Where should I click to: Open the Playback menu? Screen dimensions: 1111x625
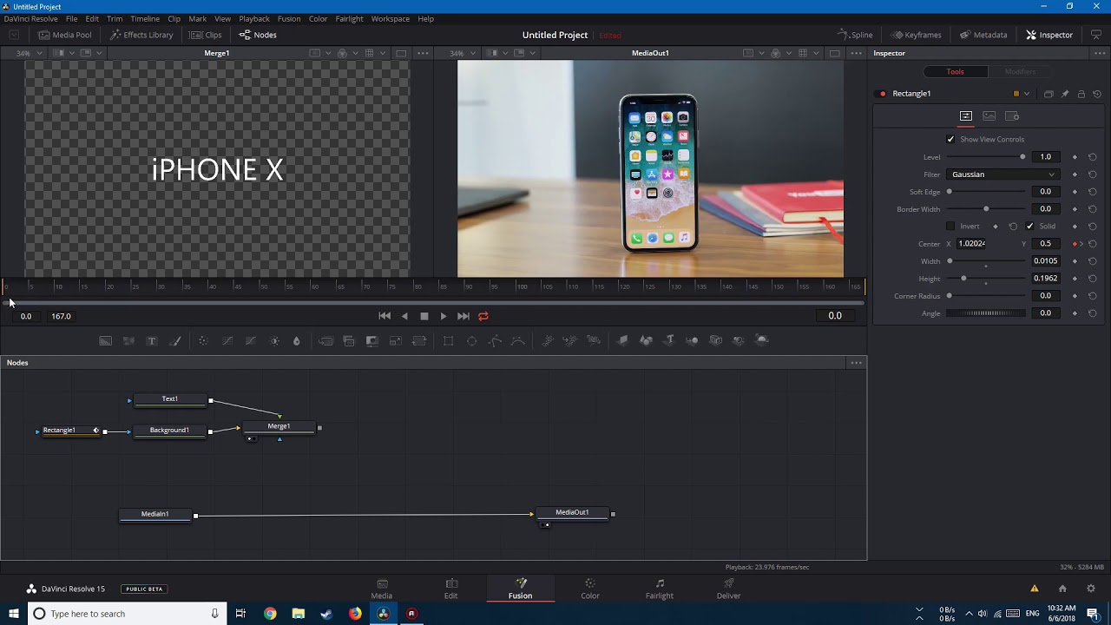254,18
